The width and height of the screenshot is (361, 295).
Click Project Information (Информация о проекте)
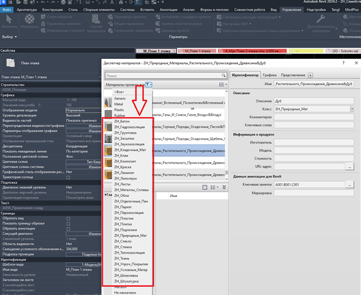pos(62,31)
